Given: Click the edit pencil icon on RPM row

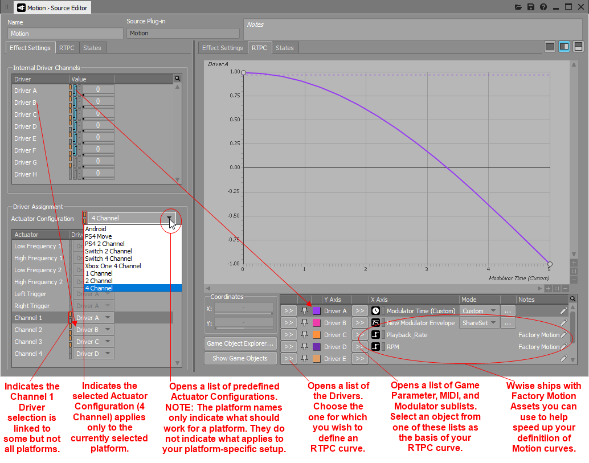Looking at the screenshot, I should click(563, 347).
